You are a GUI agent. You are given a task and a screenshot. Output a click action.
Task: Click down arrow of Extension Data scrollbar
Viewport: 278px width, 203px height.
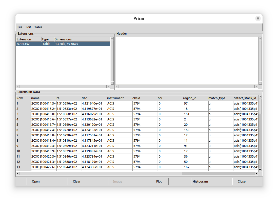260,170
